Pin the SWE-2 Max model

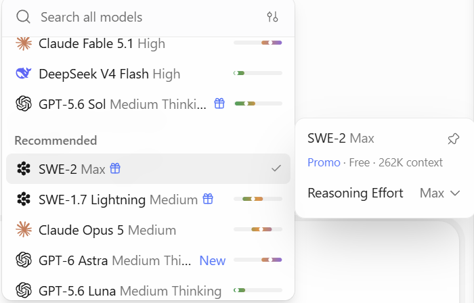click(453, 139)
